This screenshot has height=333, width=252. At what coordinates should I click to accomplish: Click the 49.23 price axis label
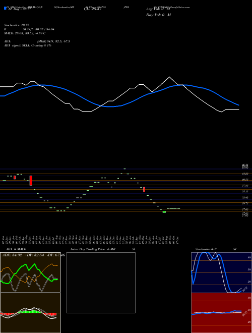[x=245, y=174]
